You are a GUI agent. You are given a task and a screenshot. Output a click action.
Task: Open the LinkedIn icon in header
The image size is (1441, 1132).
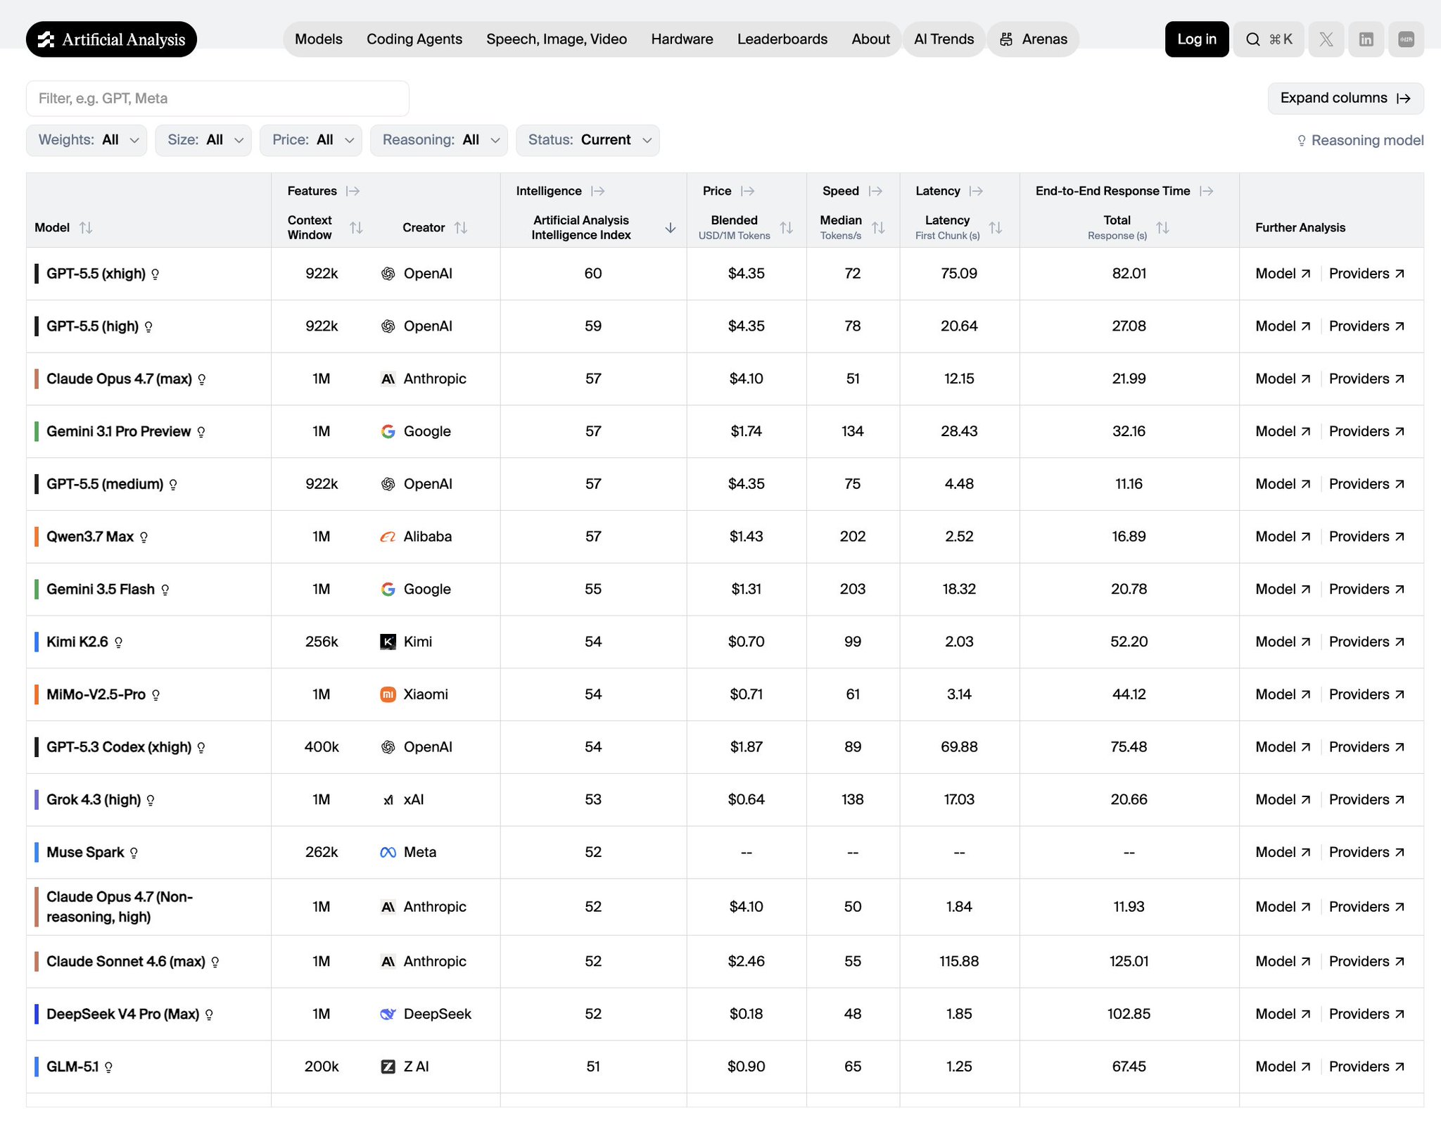pyautogui.click(x=1366, y=39)
